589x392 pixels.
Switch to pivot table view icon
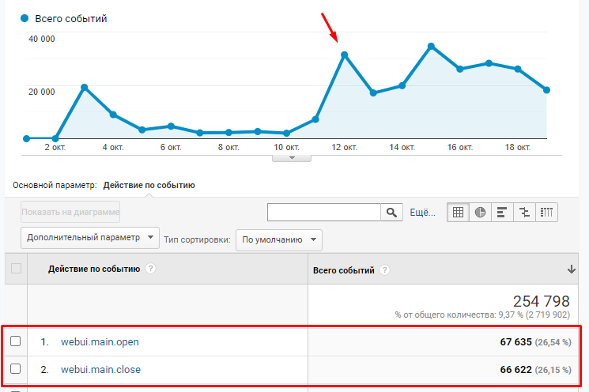pos(546,213)
